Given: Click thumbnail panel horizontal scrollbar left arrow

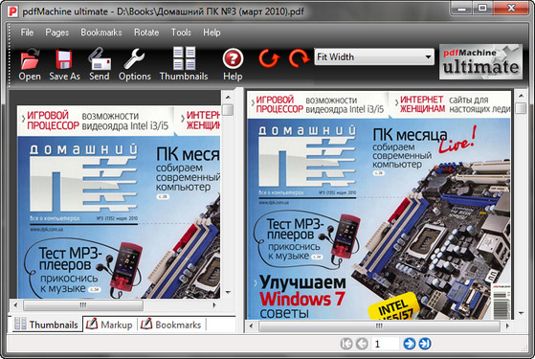Looking at the screenshot, I should [15, 304].
